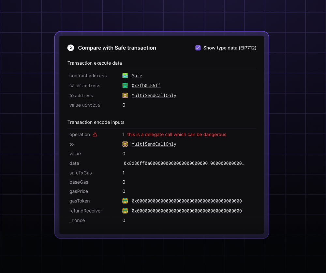The width and height of the screenshot is (326, 273).
Task: Click the 'Compare with Safe transaction' heading
Action: [117, 48]
